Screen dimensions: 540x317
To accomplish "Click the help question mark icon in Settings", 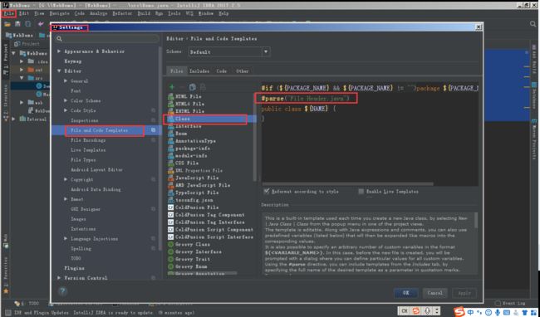I will coord(62,291).
